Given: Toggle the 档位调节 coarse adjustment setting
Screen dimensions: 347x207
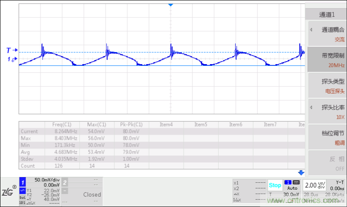Looking at the screenshot, I should coord(327,137).
